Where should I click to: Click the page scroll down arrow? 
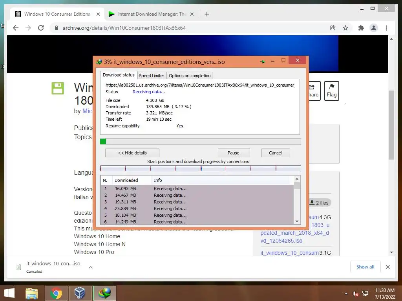[391, 252]
